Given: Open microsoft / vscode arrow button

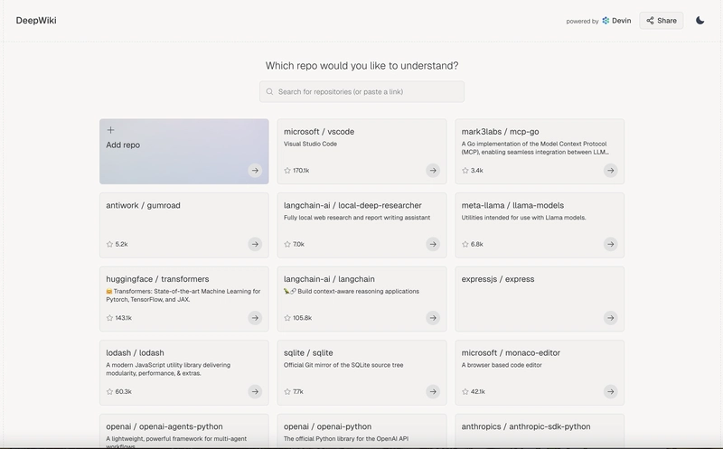Looking at the screenshot, I should click(x=433, y=170).
